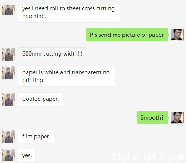Screen dimensions: 186x163
Task: Click sender avatar beside 'roll to sheet' message
Action: (x=8, y=10)
